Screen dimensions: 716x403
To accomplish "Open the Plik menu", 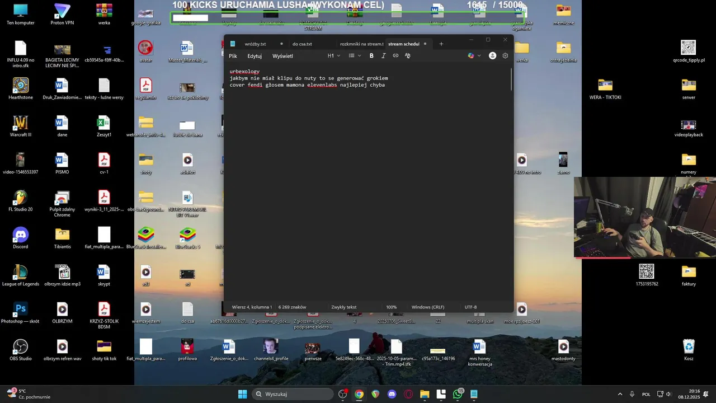I will tap(233, 56).
